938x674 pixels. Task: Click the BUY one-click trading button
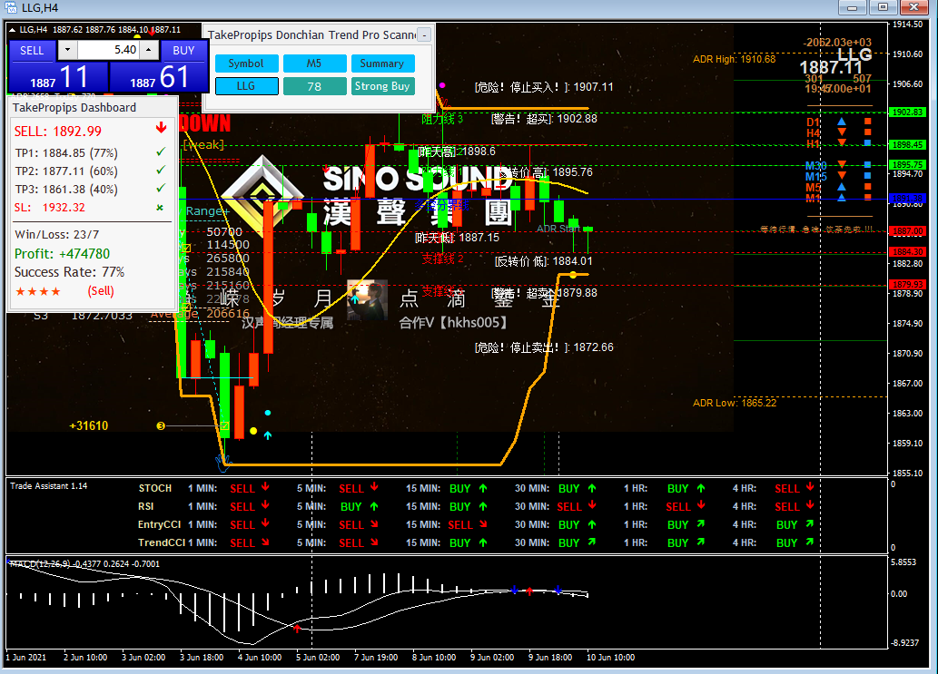pyautogui.click(x=183, y=50)
